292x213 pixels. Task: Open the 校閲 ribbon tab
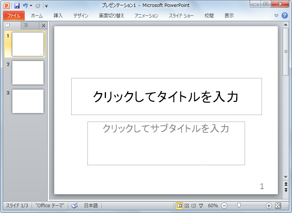pos(209,16)
